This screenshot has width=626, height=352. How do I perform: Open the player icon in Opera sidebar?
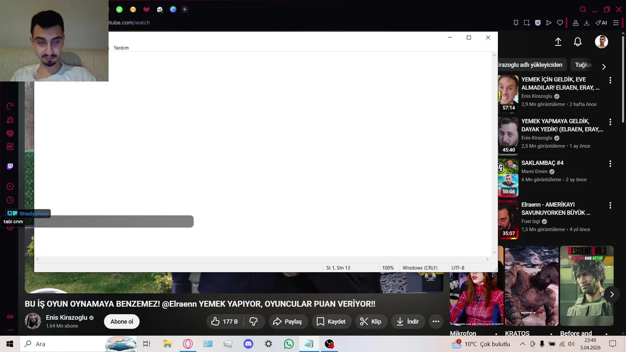[x=10, y=186]
